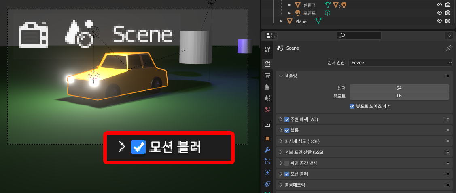Viewport: 456px width, 193px height.
Task: Click the 렌더 samples field showing 64
Action: (399, 88)
